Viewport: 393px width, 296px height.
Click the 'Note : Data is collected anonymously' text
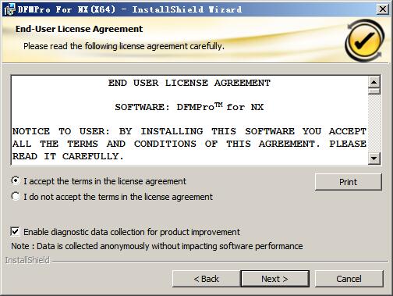157,246
